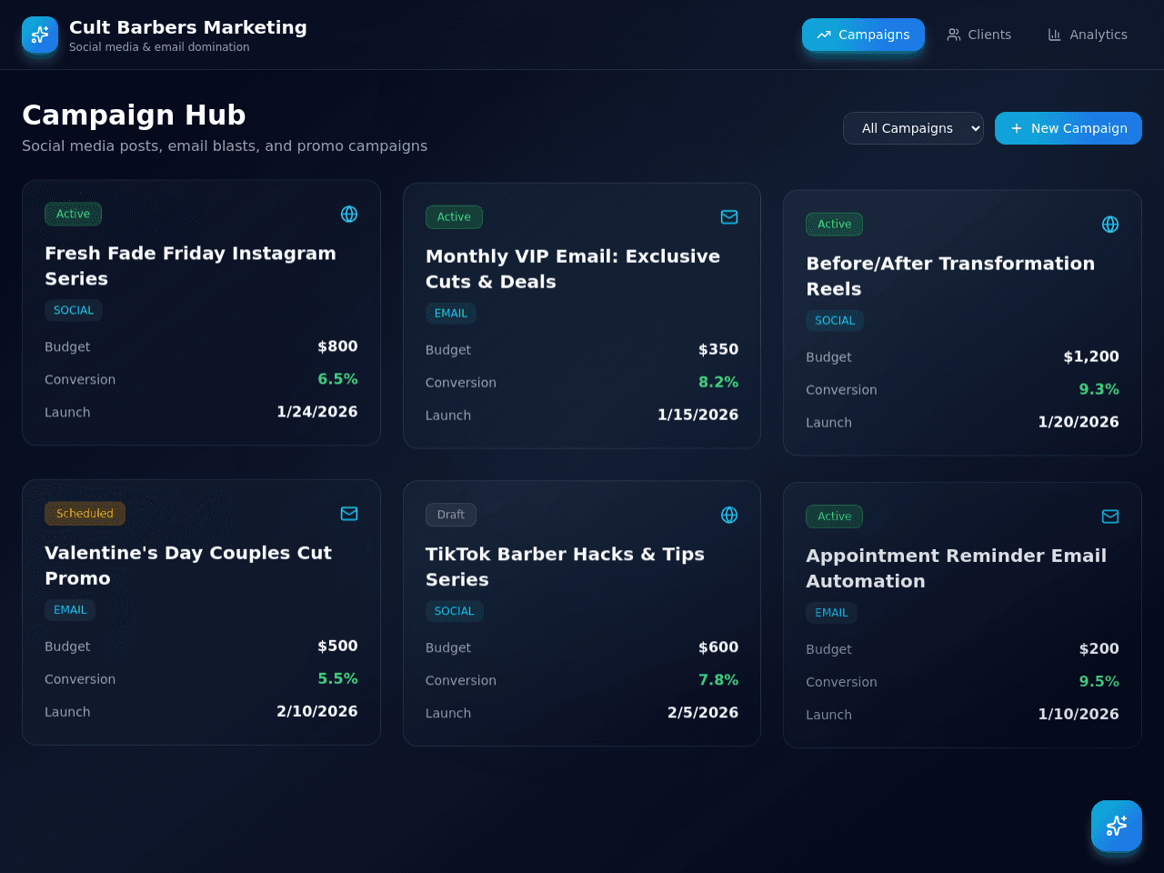Click envelope icon on Appointment Reminder Email card
Image resolution: width=1164 pixels, height=873 pixels.
coord(1110,517)
